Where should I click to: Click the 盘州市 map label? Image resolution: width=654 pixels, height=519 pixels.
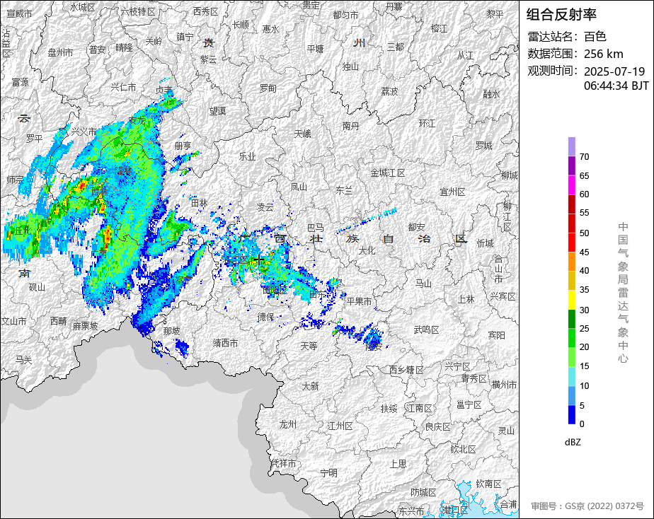pos(60,52)
